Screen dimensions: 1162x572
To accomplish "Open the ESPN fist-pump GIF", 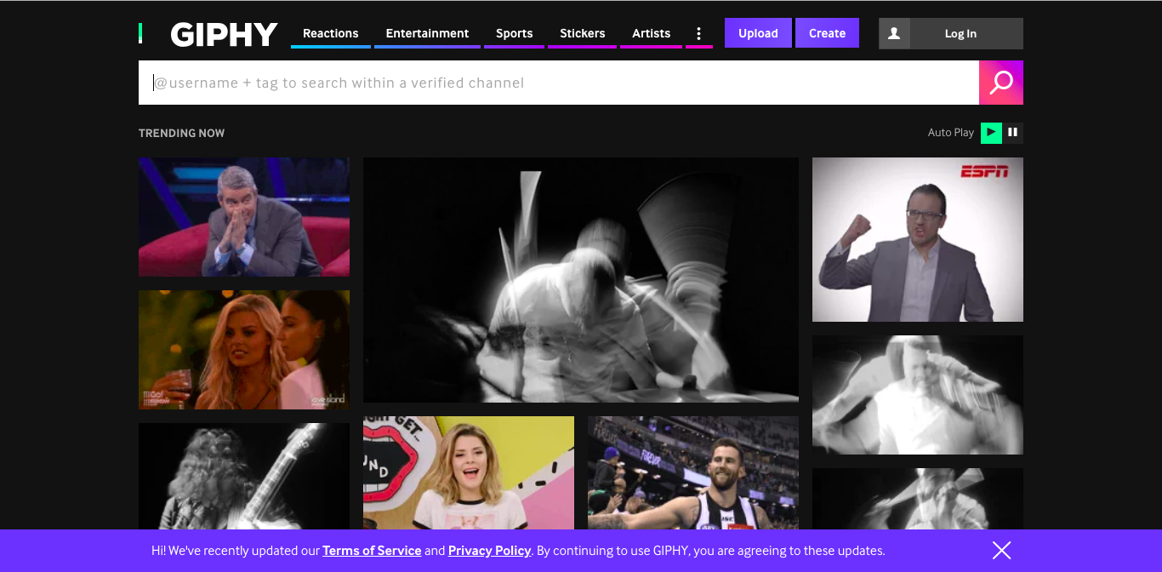I will [917, 239].
